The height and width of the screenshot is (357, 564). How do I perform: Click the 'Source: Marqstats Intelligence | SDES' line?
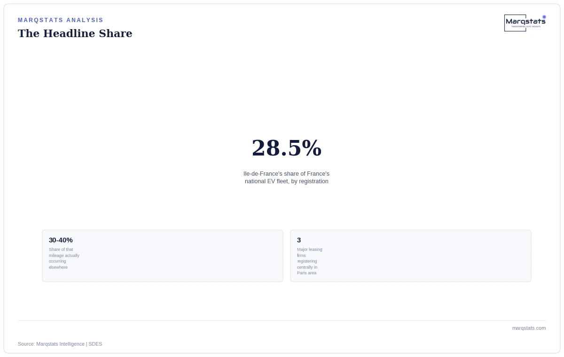point(60,344)
